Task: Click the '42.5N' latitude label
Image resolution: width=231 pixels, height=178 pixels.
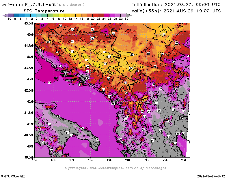Action: coord(28,90)
